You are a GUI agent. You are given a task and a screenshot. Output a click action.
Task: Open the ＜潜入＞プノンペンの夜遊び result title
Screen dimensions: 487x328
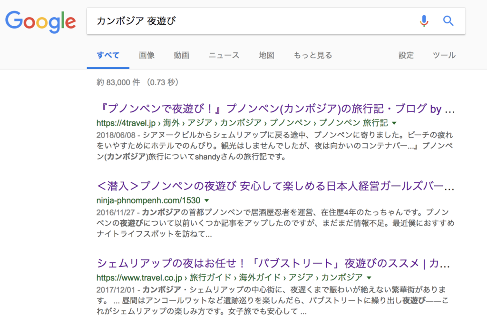(x=275, y=186)
